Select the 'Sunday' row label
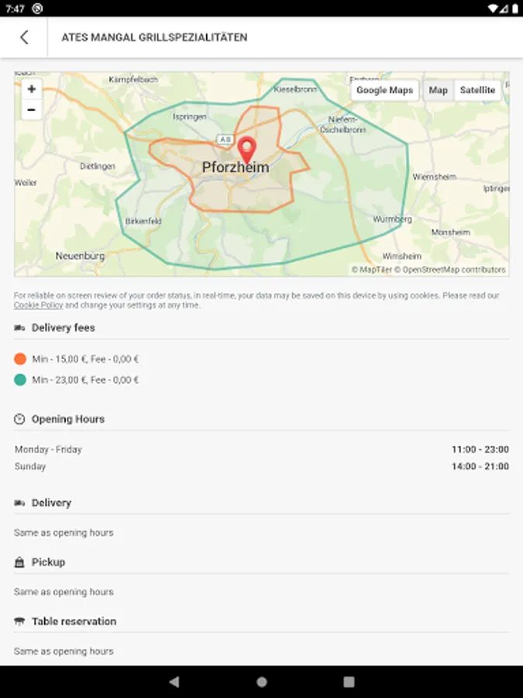 click(30, 467)
